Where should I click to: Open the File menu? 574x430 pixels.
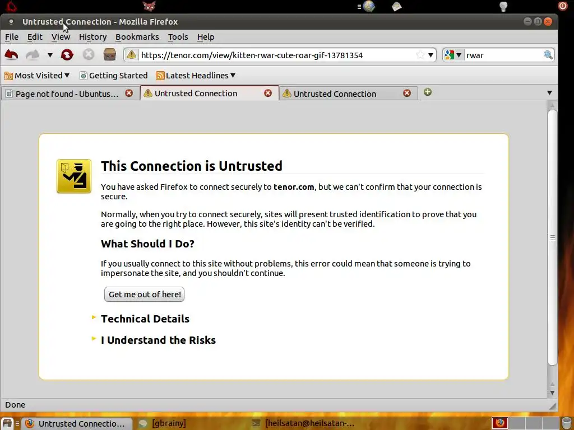pos(12,37)
